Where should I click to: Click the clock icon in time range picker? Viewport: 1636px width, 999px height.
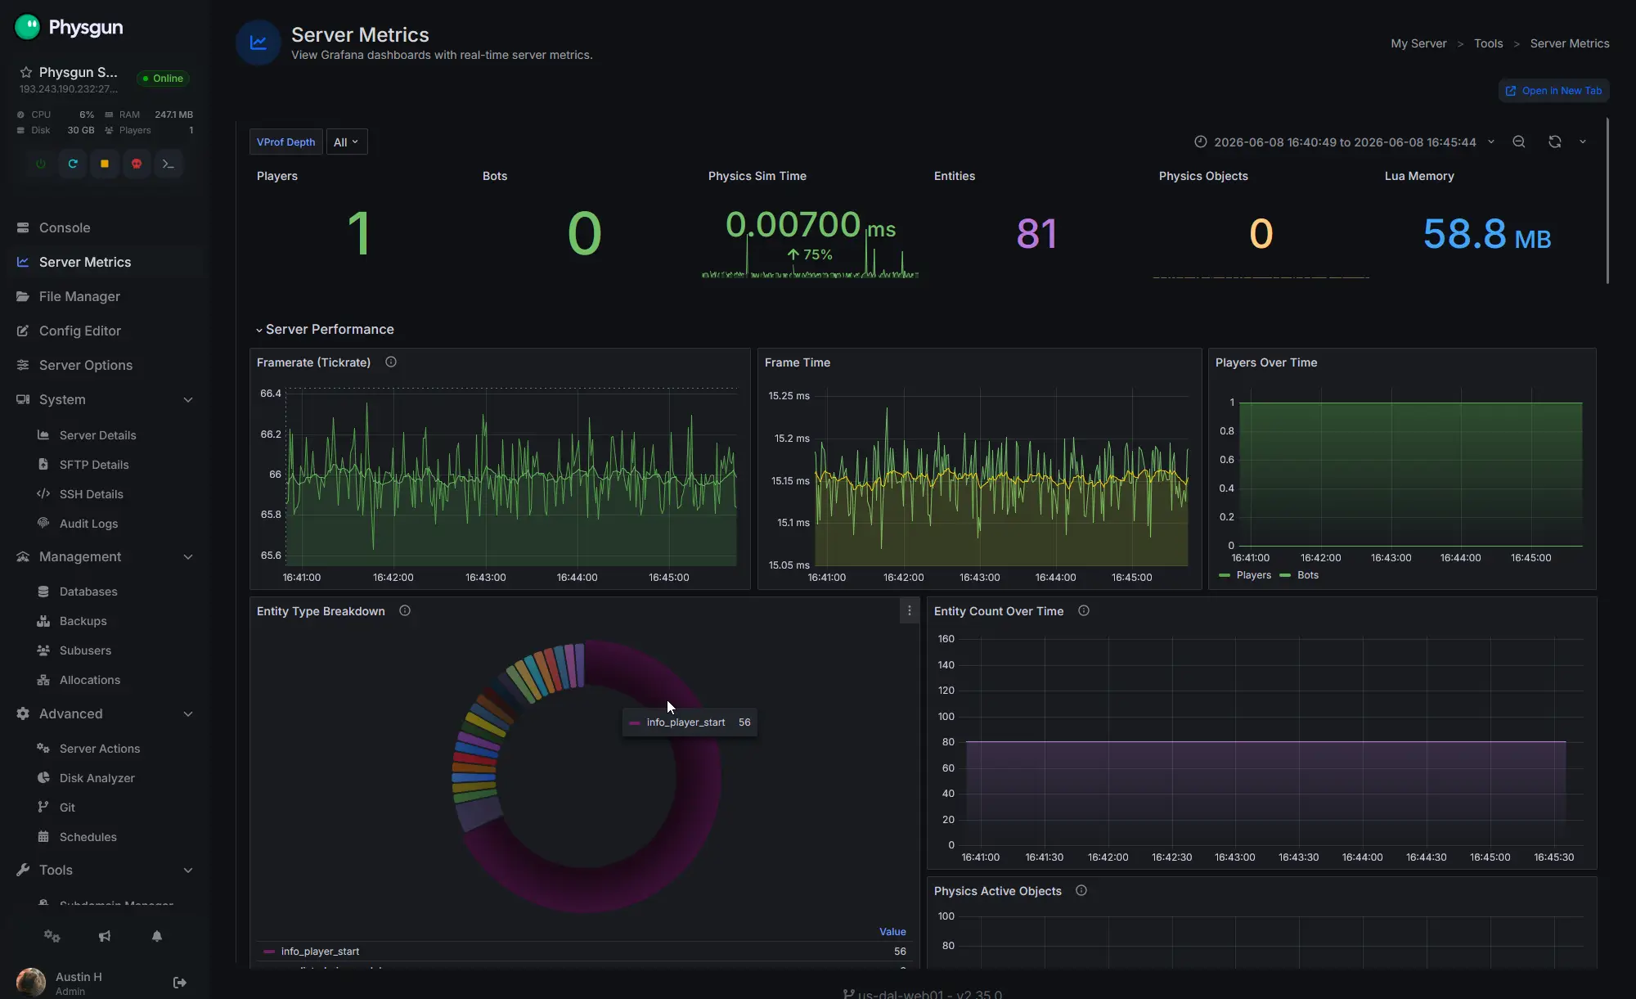(1201, 142)
